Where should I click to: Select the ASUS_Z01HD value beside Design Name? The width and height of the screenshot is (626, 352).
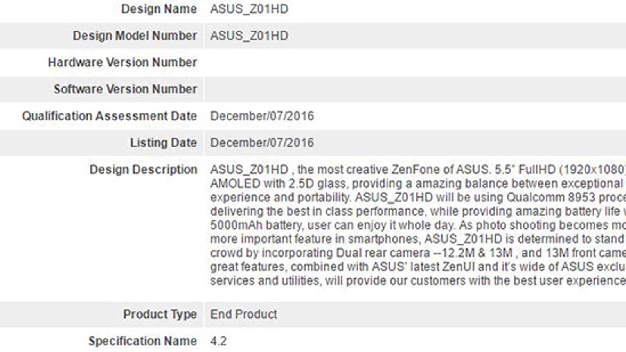tap(249, 9)
